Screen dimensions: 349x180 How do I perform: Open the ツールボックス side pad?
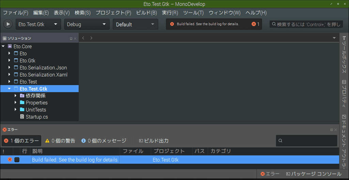(x=344, y=55)
